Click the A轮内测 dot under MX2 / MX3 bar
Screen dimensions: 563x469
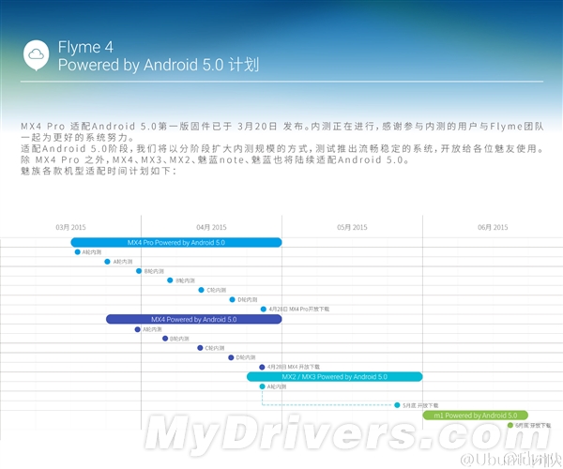(x=262, y=386)
